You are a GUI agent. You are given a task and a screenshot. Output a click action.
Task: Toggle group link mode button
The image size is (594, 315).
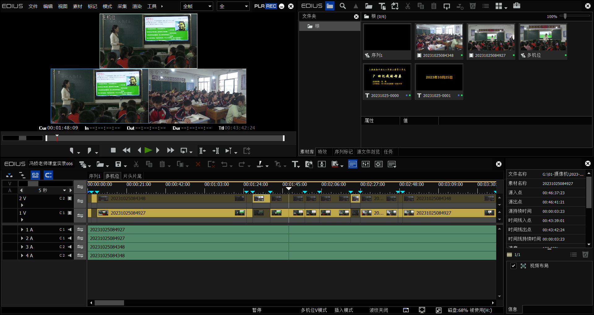click(35, 175)
